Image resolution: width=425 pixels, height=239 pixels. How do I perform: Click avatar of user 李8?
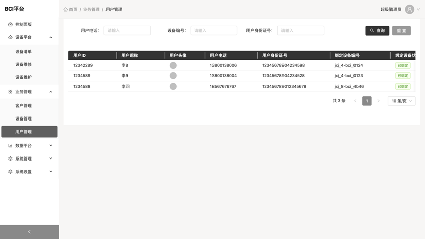pyautogui.click(x=173, y=65)
